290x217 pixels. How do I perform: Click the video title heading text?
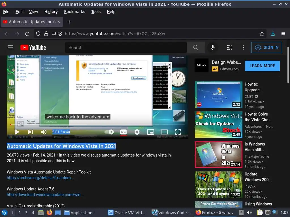click(61, 146)
